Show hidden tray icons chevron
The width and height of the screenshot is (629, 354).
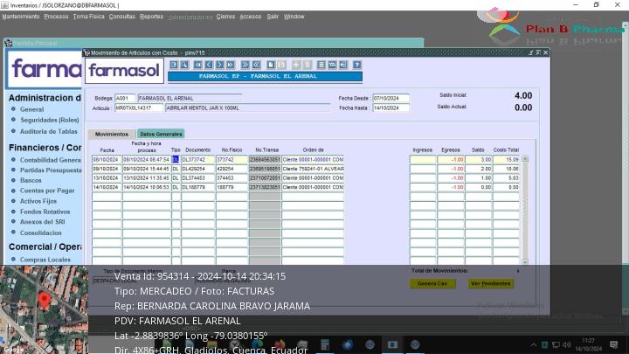[534, 344]
